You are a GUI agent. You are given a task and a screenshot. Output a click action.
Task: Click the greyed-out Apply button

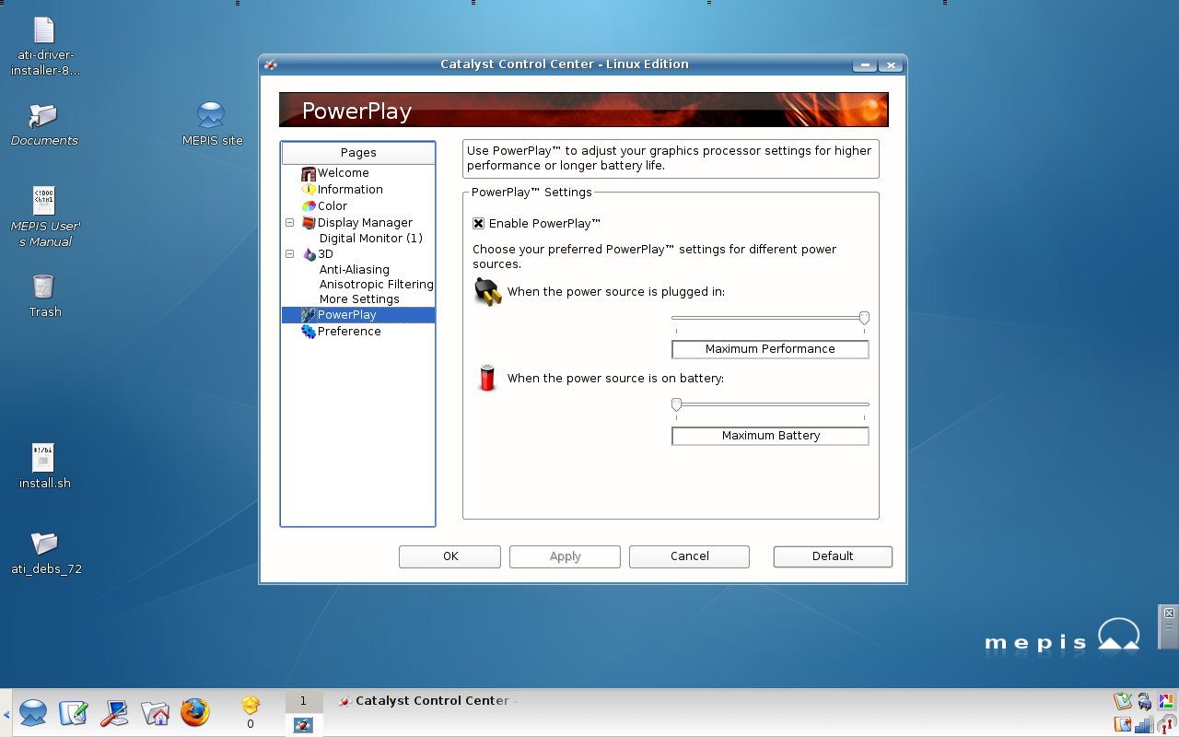(565, 556)
